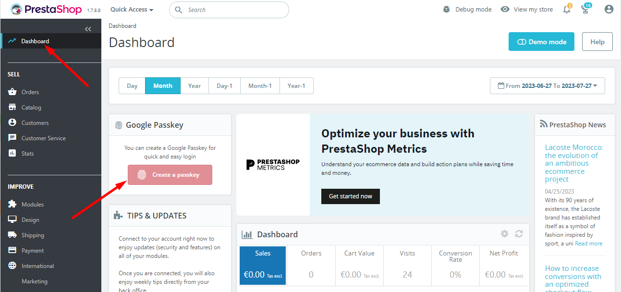The height and width of the screenshot is (292, 621).
Task: Collapse the sidebar with the double chevron
Action: [x=88, y=29]
